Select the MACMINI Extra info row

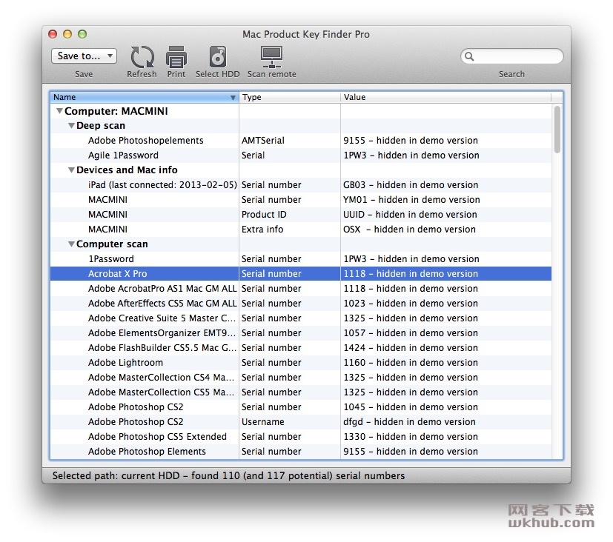coord(301,230)
